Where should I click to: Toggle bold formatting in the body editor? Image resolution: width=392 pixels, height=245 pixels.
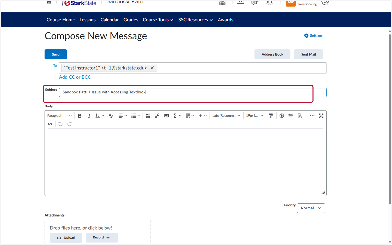tap(80, 116)
